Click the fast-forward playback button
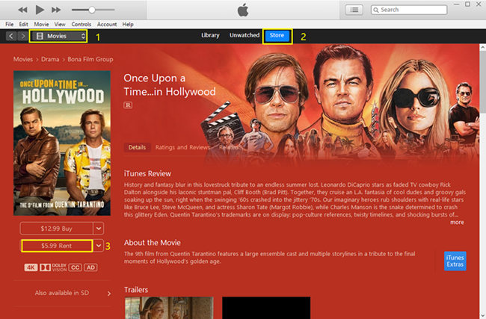The width and height of the screenshot is (486, 319). pos(56,10)
